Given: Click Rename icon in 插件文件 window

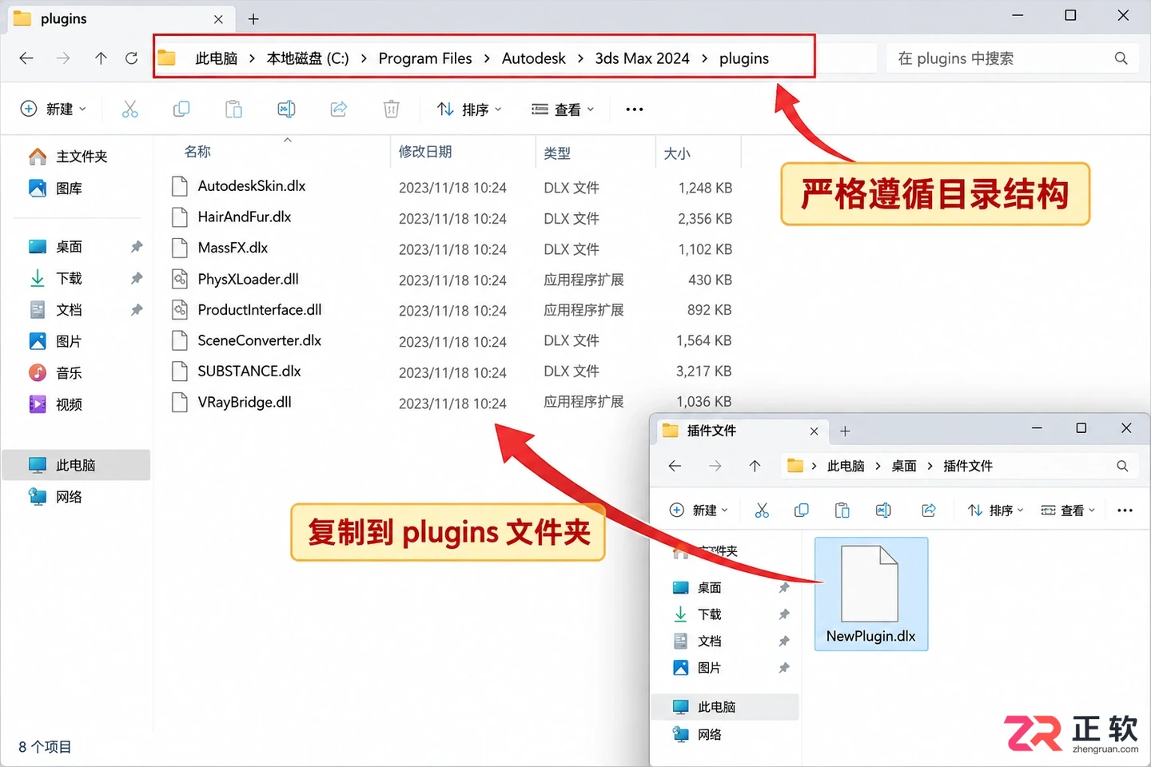Looking at the screenshot, I should [x=883, y=511].
